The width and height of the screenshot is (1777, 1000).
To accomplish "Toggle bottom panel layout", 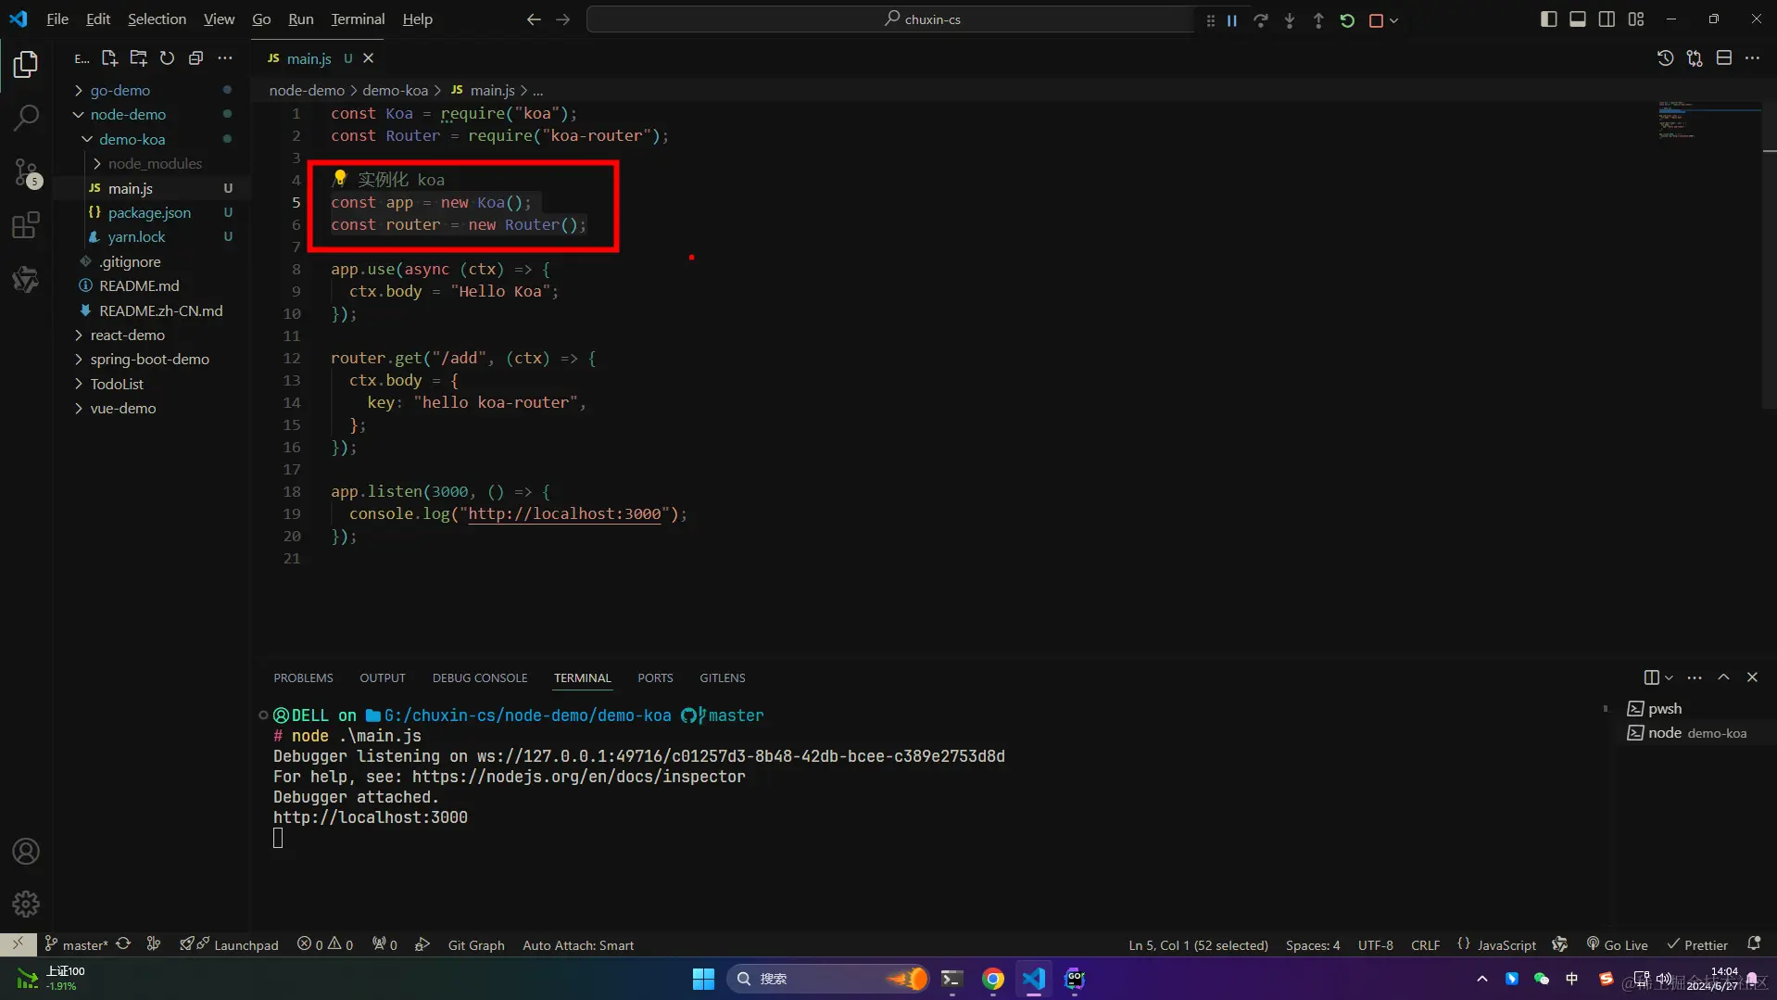I will pyautogui.click(x=1577, y=19).
